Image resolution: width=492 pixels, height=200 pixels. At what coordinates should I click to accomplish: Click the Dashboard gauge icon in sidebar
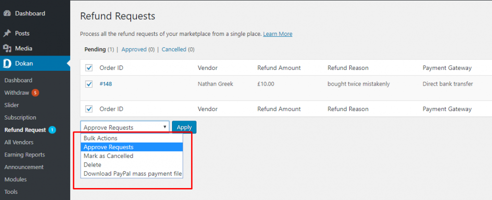7,13
